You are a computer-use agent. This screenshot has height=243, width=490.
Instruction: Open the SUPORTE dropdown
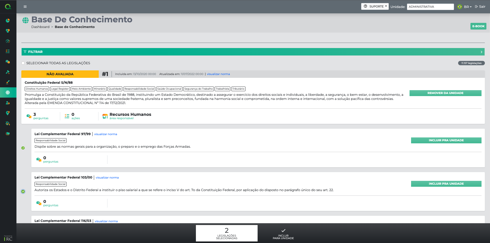(375, 6)
